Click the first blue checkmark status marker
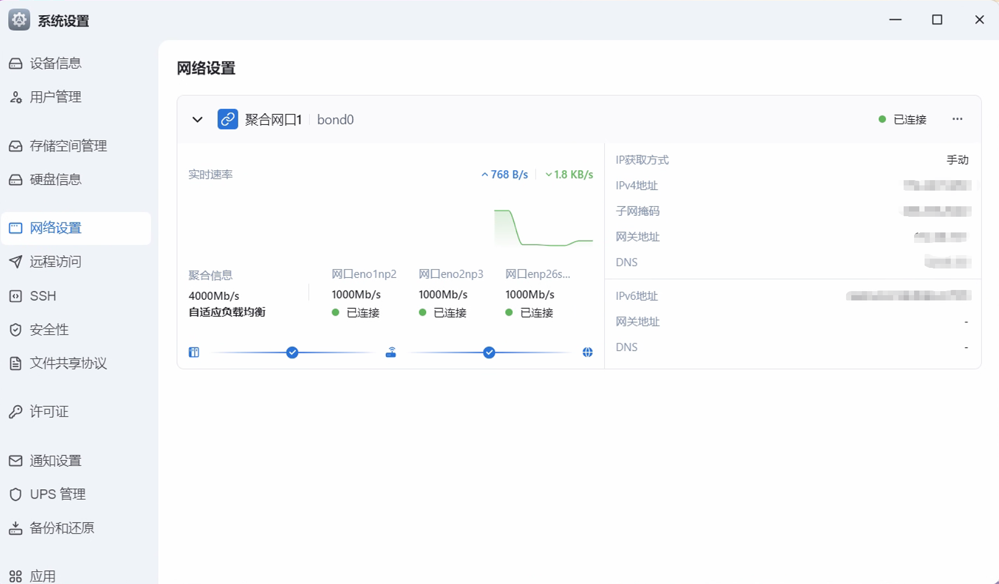999x584 pixels. (292, 352)
